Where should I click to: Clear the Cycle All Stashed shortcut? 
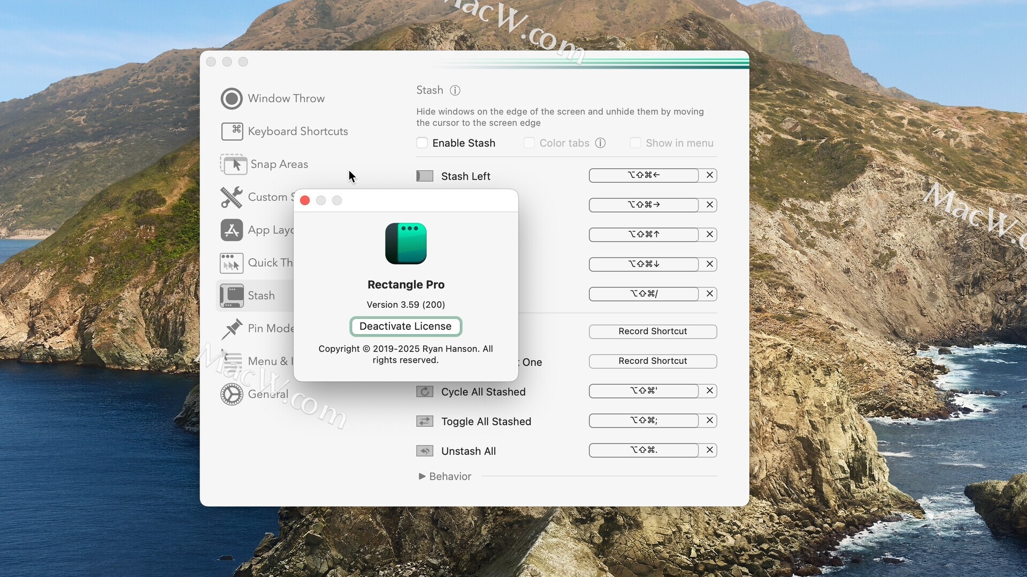coord(710,391)
